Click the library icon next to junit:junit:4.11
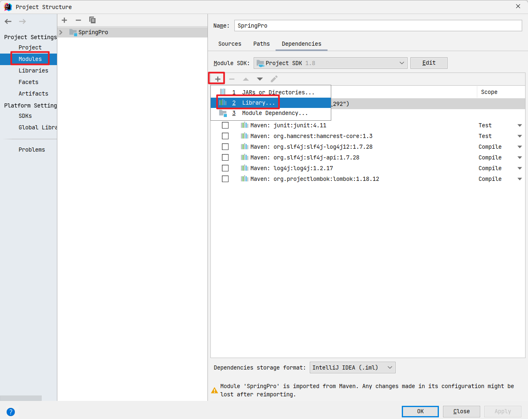 [245, 125]
